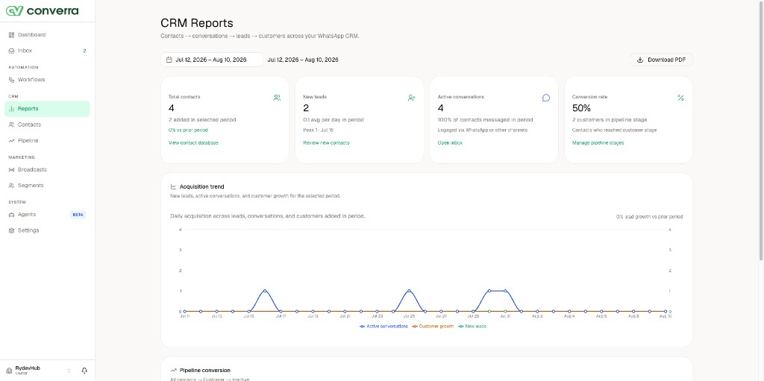The height and width of the screenshot is (381, 764).
Task: Click the 'Pipeline conversion' section title
Action: point(204,371)
